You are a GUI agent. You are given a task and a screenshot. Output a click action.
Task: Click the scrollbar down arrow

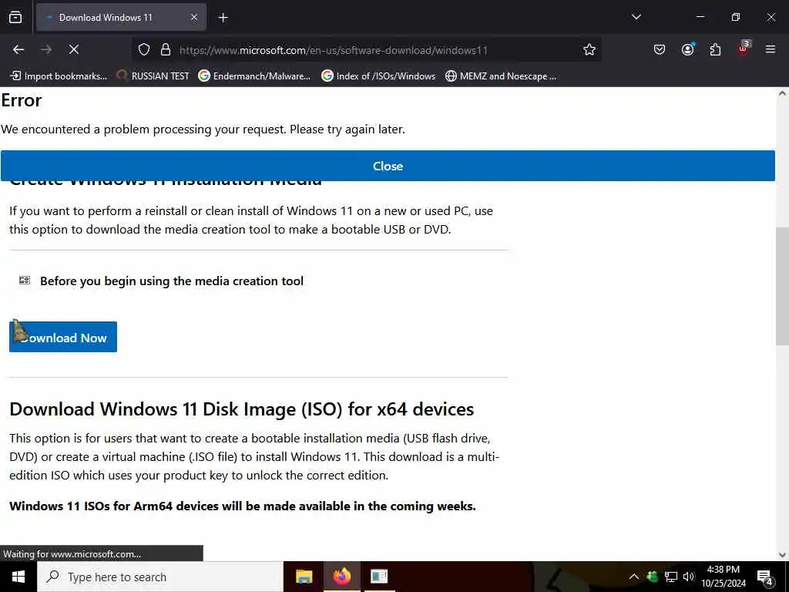click(782, 555)
